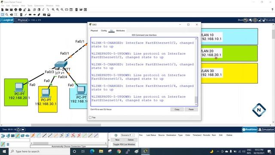Pick the copper straight-through cable

44,136
